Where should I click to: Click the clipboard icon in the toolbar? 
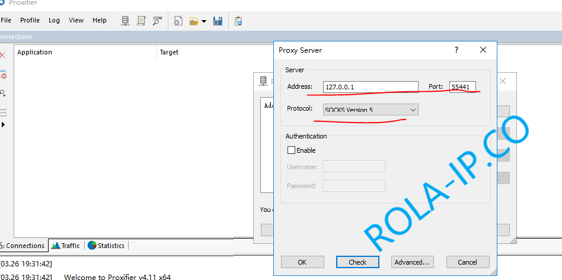tap(238, 21)
